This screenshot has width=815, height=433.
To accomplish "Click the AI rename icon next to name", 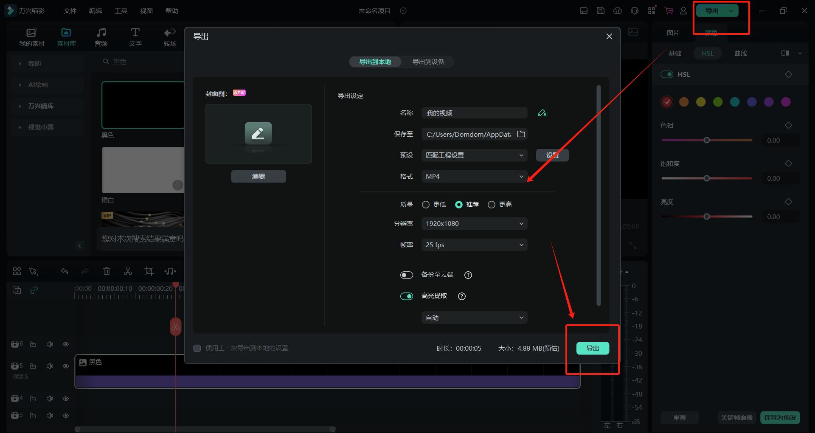I will coord(542,113).
